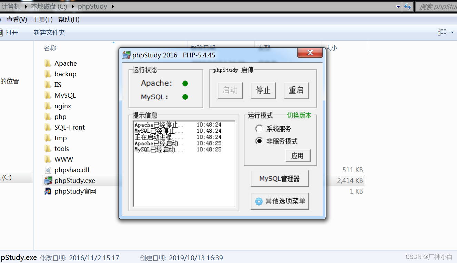Viewport: 457px width, 263px height.
Task: Select the phpStudy.exe application icon
Action: click(x=48, y=180)
